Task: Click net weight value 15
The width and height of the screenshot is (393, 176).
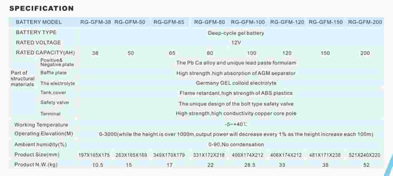Action: pyautogui.click(x=129, y=165)
